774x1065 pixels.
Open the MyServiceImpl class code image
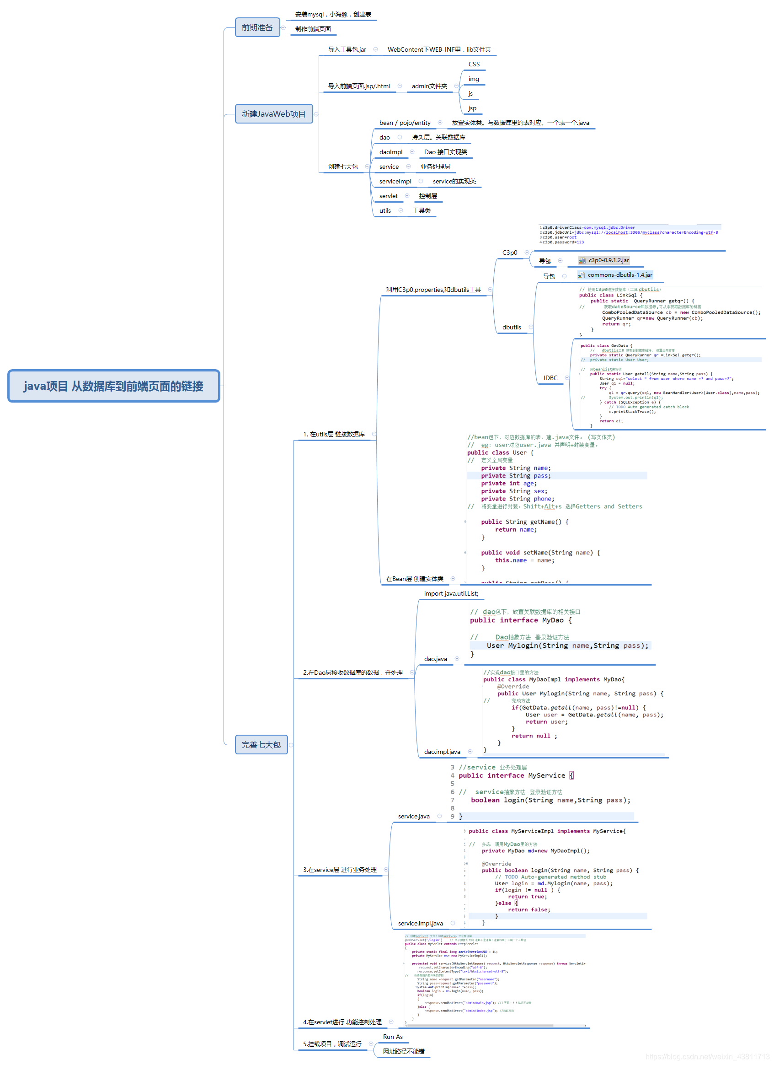pos(556,877)
